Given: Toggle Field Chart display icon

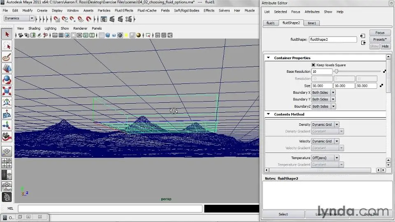Looking at the screenshot, I should click(79, 35).
